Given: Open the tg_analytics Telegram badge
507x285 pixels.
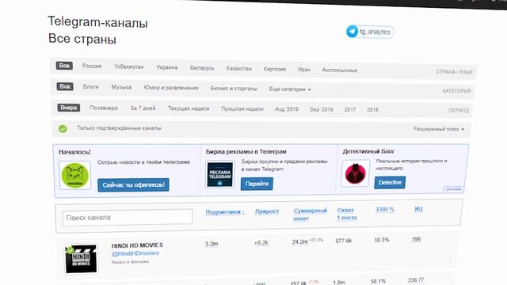Looking at the screenshot, I should [370, 32].
